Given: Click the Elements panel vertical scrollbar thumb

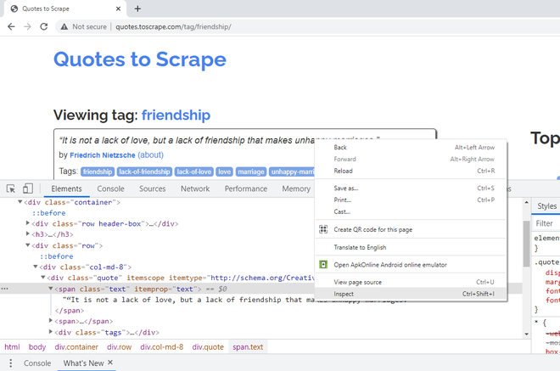Looking at the screenshot, I should point(526,244).
